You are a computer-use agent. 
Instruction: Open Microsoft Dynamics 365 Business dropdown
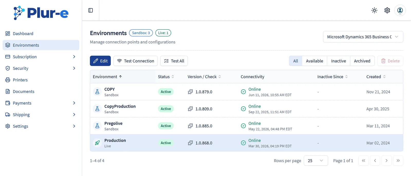(x=363, y=37)
